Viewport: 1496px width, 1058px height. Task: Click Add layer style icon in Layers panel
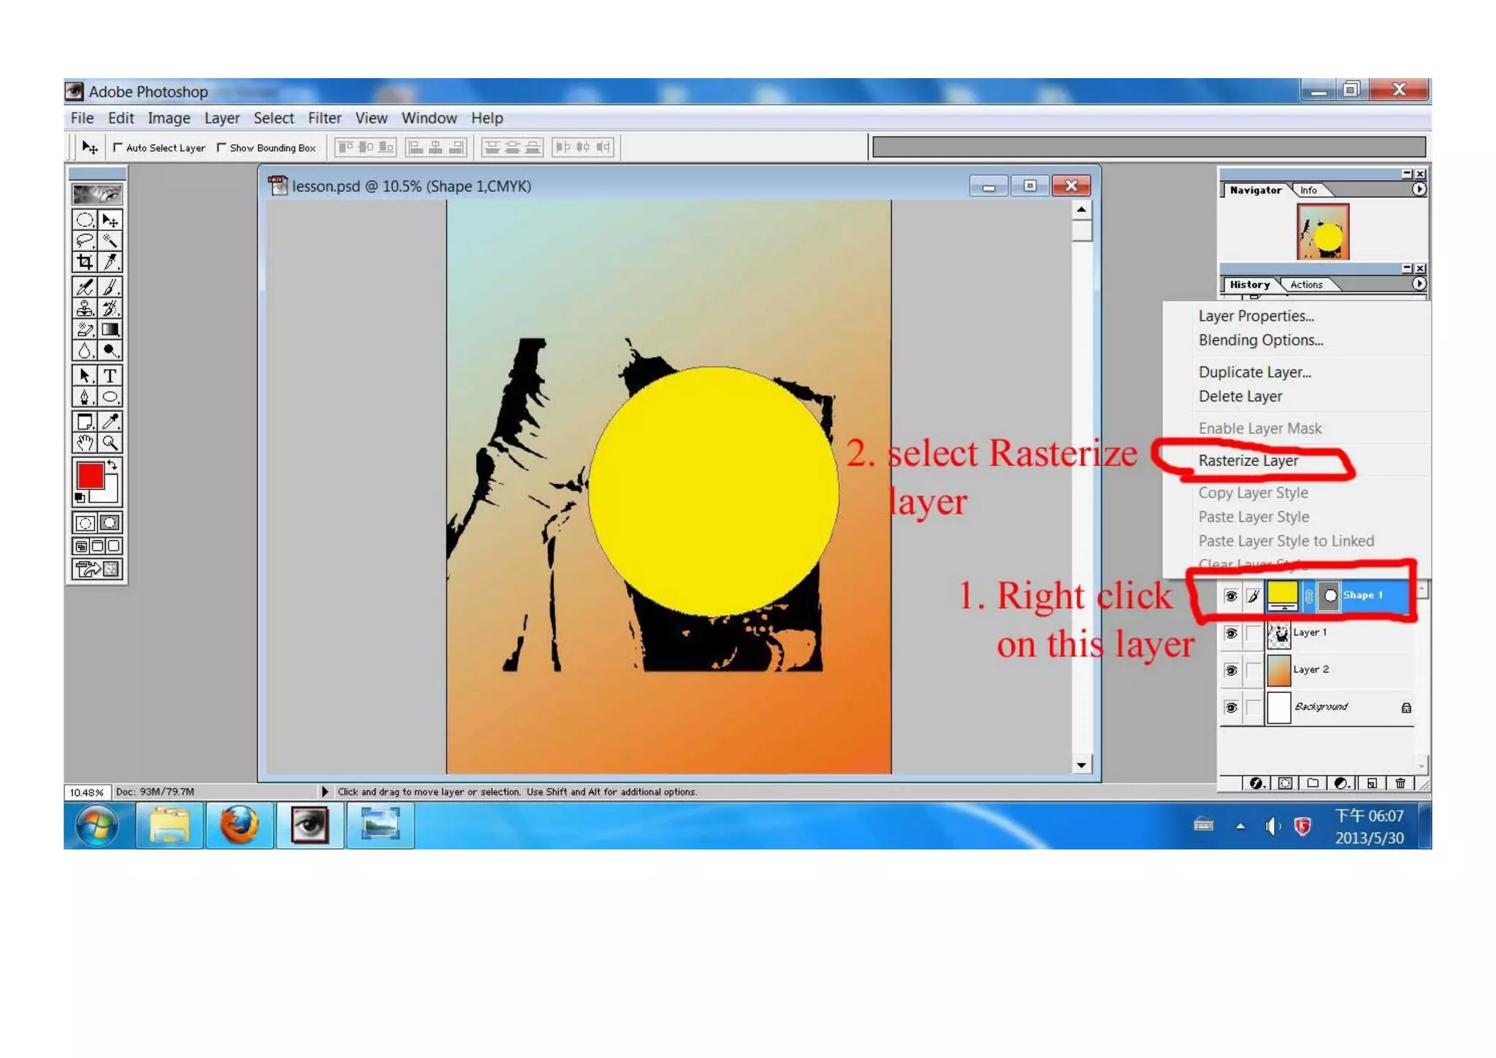1256,783
